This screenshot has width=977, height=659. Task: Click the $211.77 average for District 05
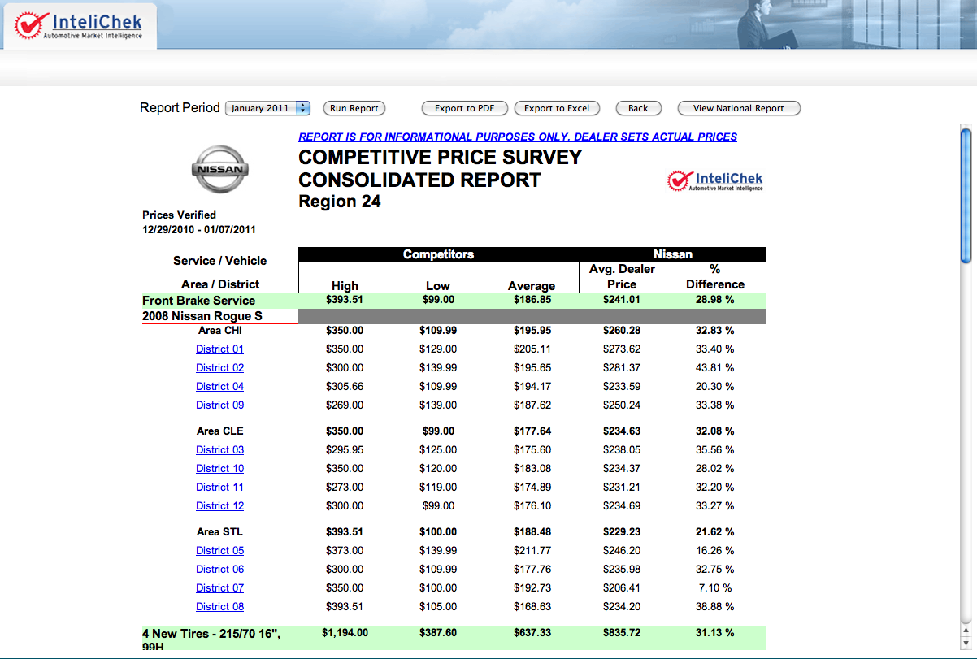pyautogui.click(x=532, y=551)
